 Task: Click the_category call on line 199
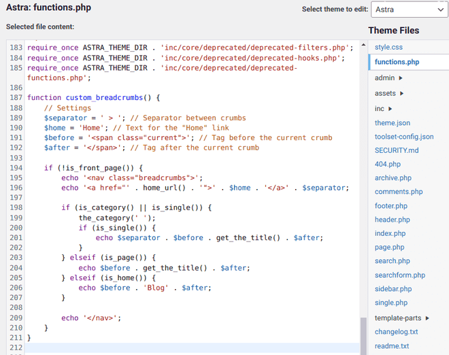104,218
